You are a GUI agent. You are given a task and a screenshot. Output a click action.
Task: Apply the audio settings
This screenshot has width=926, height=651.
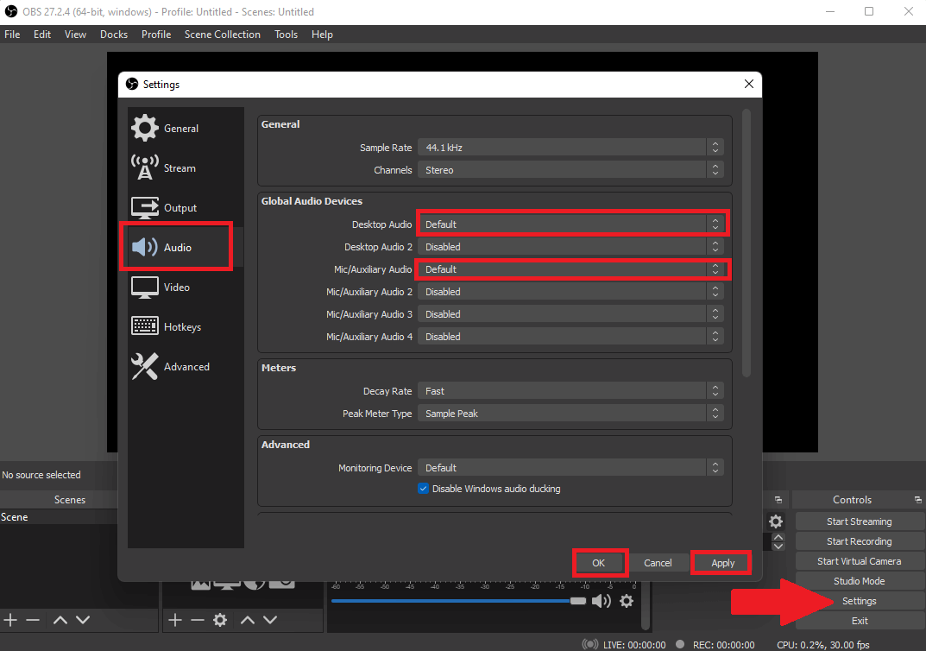click(722, 562)
